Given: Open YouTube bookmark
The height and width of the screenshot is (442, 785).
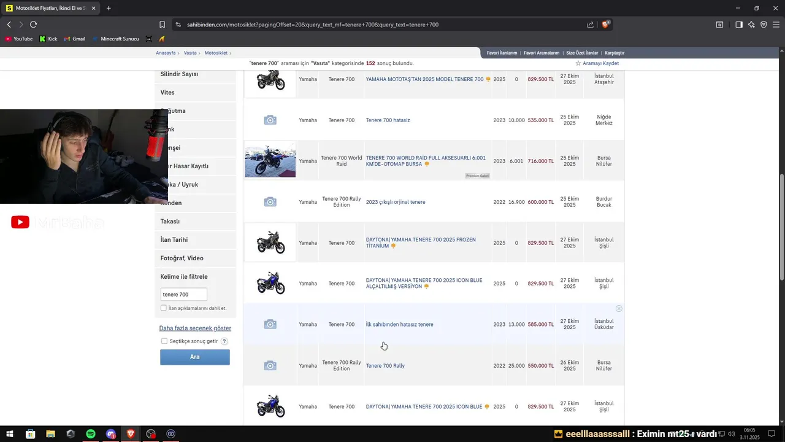Looking at the screenshot, I should tap(18, 39).
